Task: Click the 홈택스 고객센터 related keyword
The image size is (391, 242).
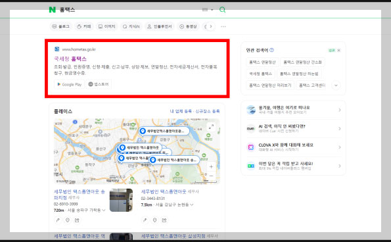Action: (x=311, y=85)
